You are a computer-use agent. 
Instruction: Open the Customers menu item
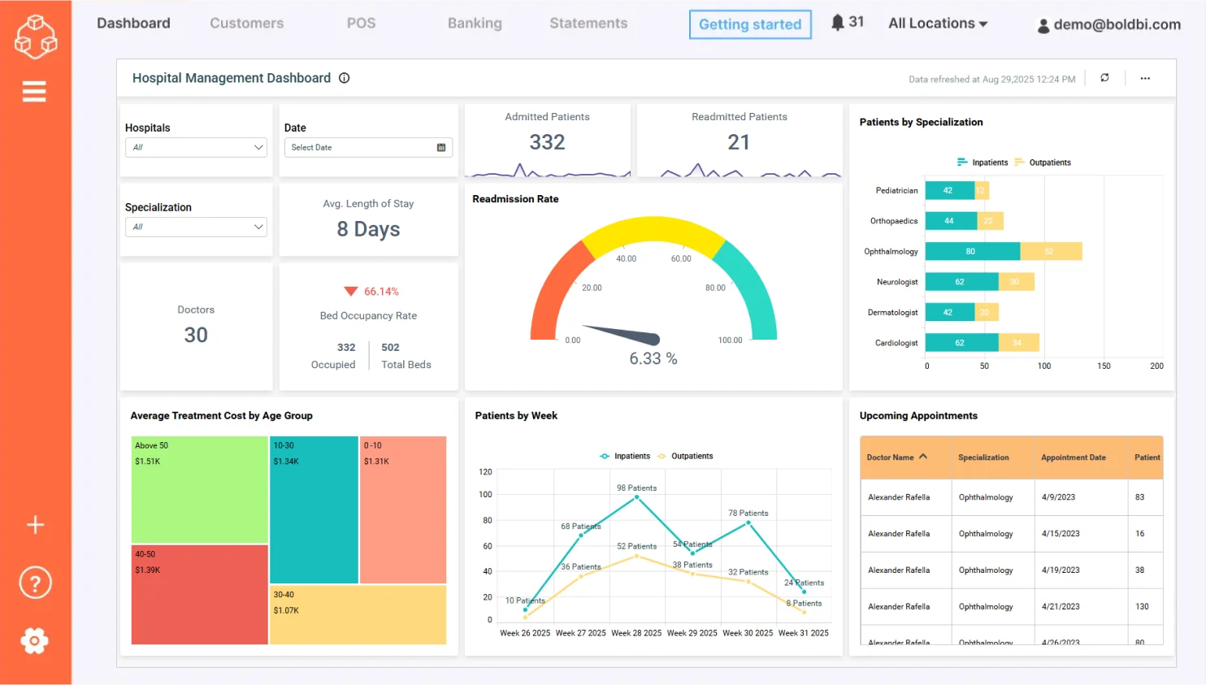pyautogui.click(x=246, y=24)
